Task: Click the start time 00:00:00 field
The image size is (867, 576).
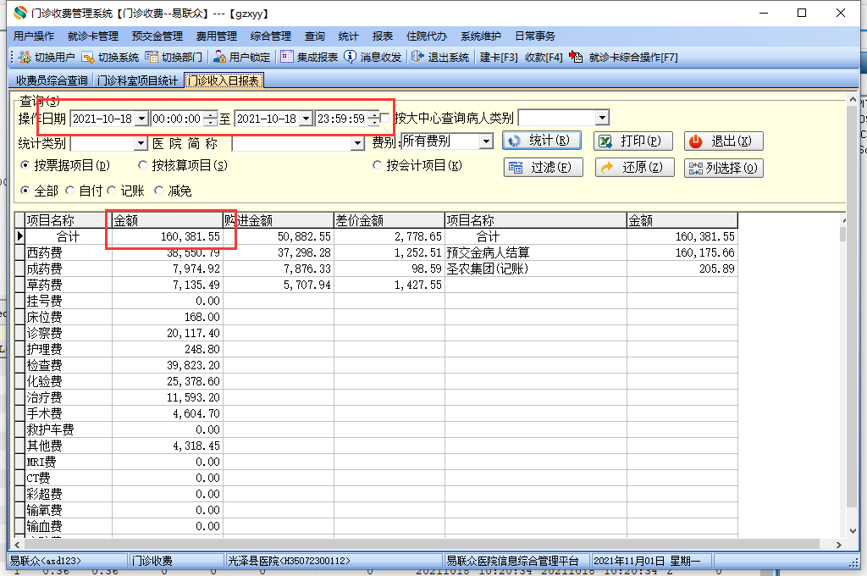Action: click(177, 119)
